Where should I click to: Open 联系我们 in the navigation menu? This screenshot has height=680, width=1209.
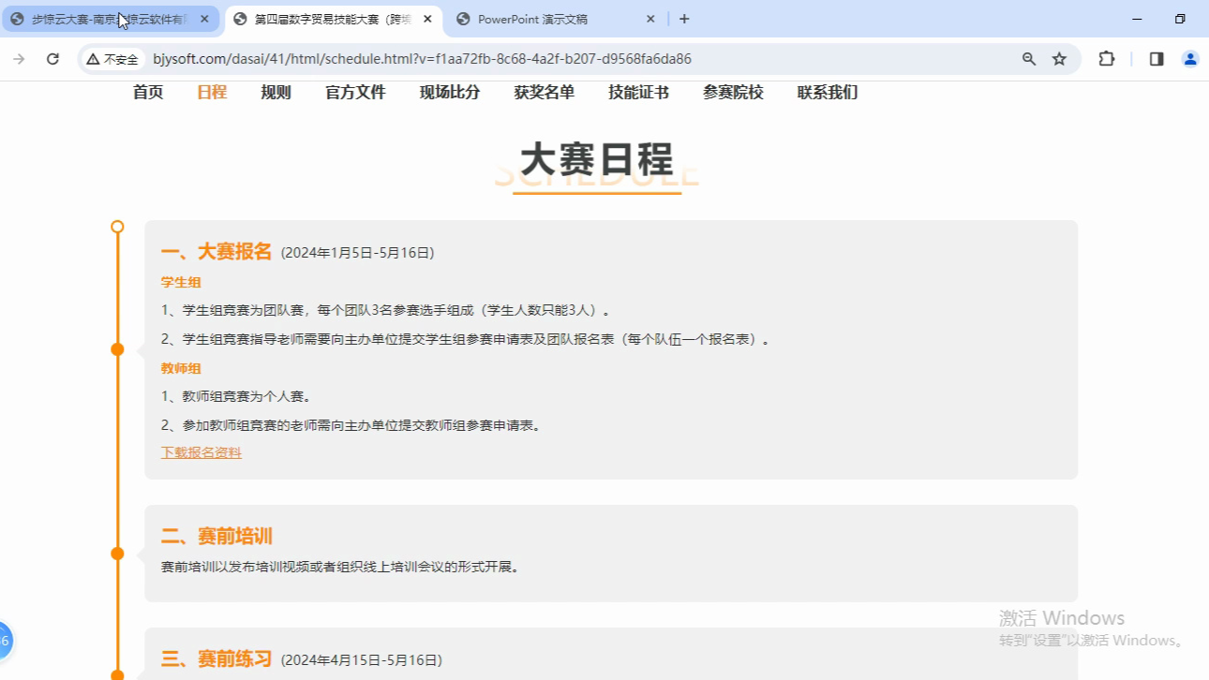[x=828, y=92]
